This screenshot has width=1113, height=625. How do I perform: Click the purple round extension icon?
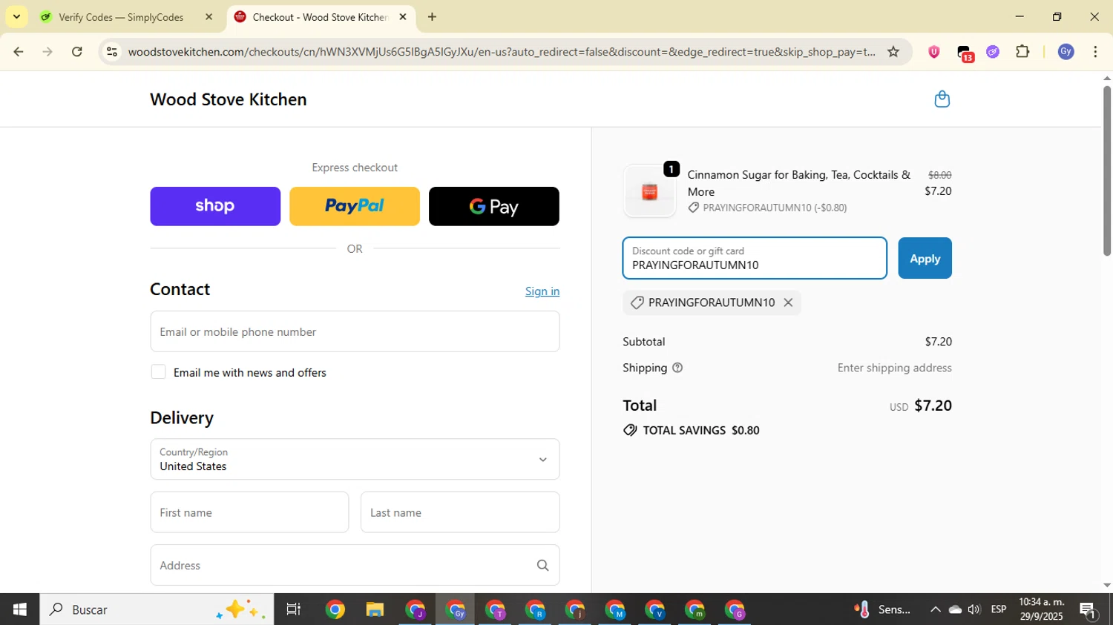pyautogui.click(x=993, y=52)
